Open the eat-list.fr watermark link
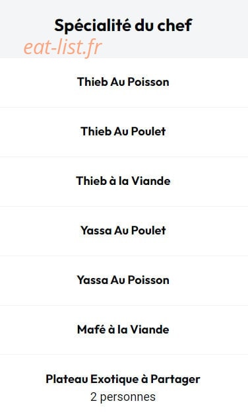This screenshot has height=420, width=248. coord(63,48)
